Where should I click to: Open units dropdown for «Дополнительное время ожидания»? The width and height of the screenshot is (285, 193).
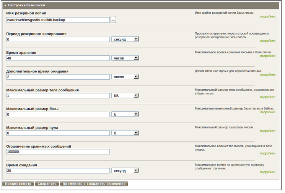click(125, 77)
